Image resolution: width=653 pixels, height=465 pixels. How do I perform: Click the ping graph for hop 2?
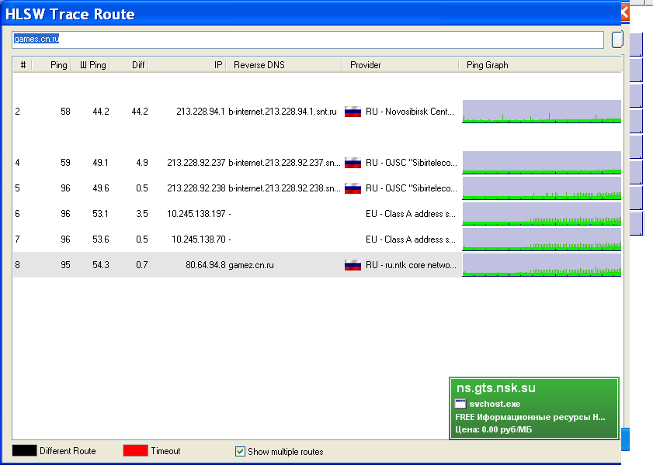click(541, 112)
